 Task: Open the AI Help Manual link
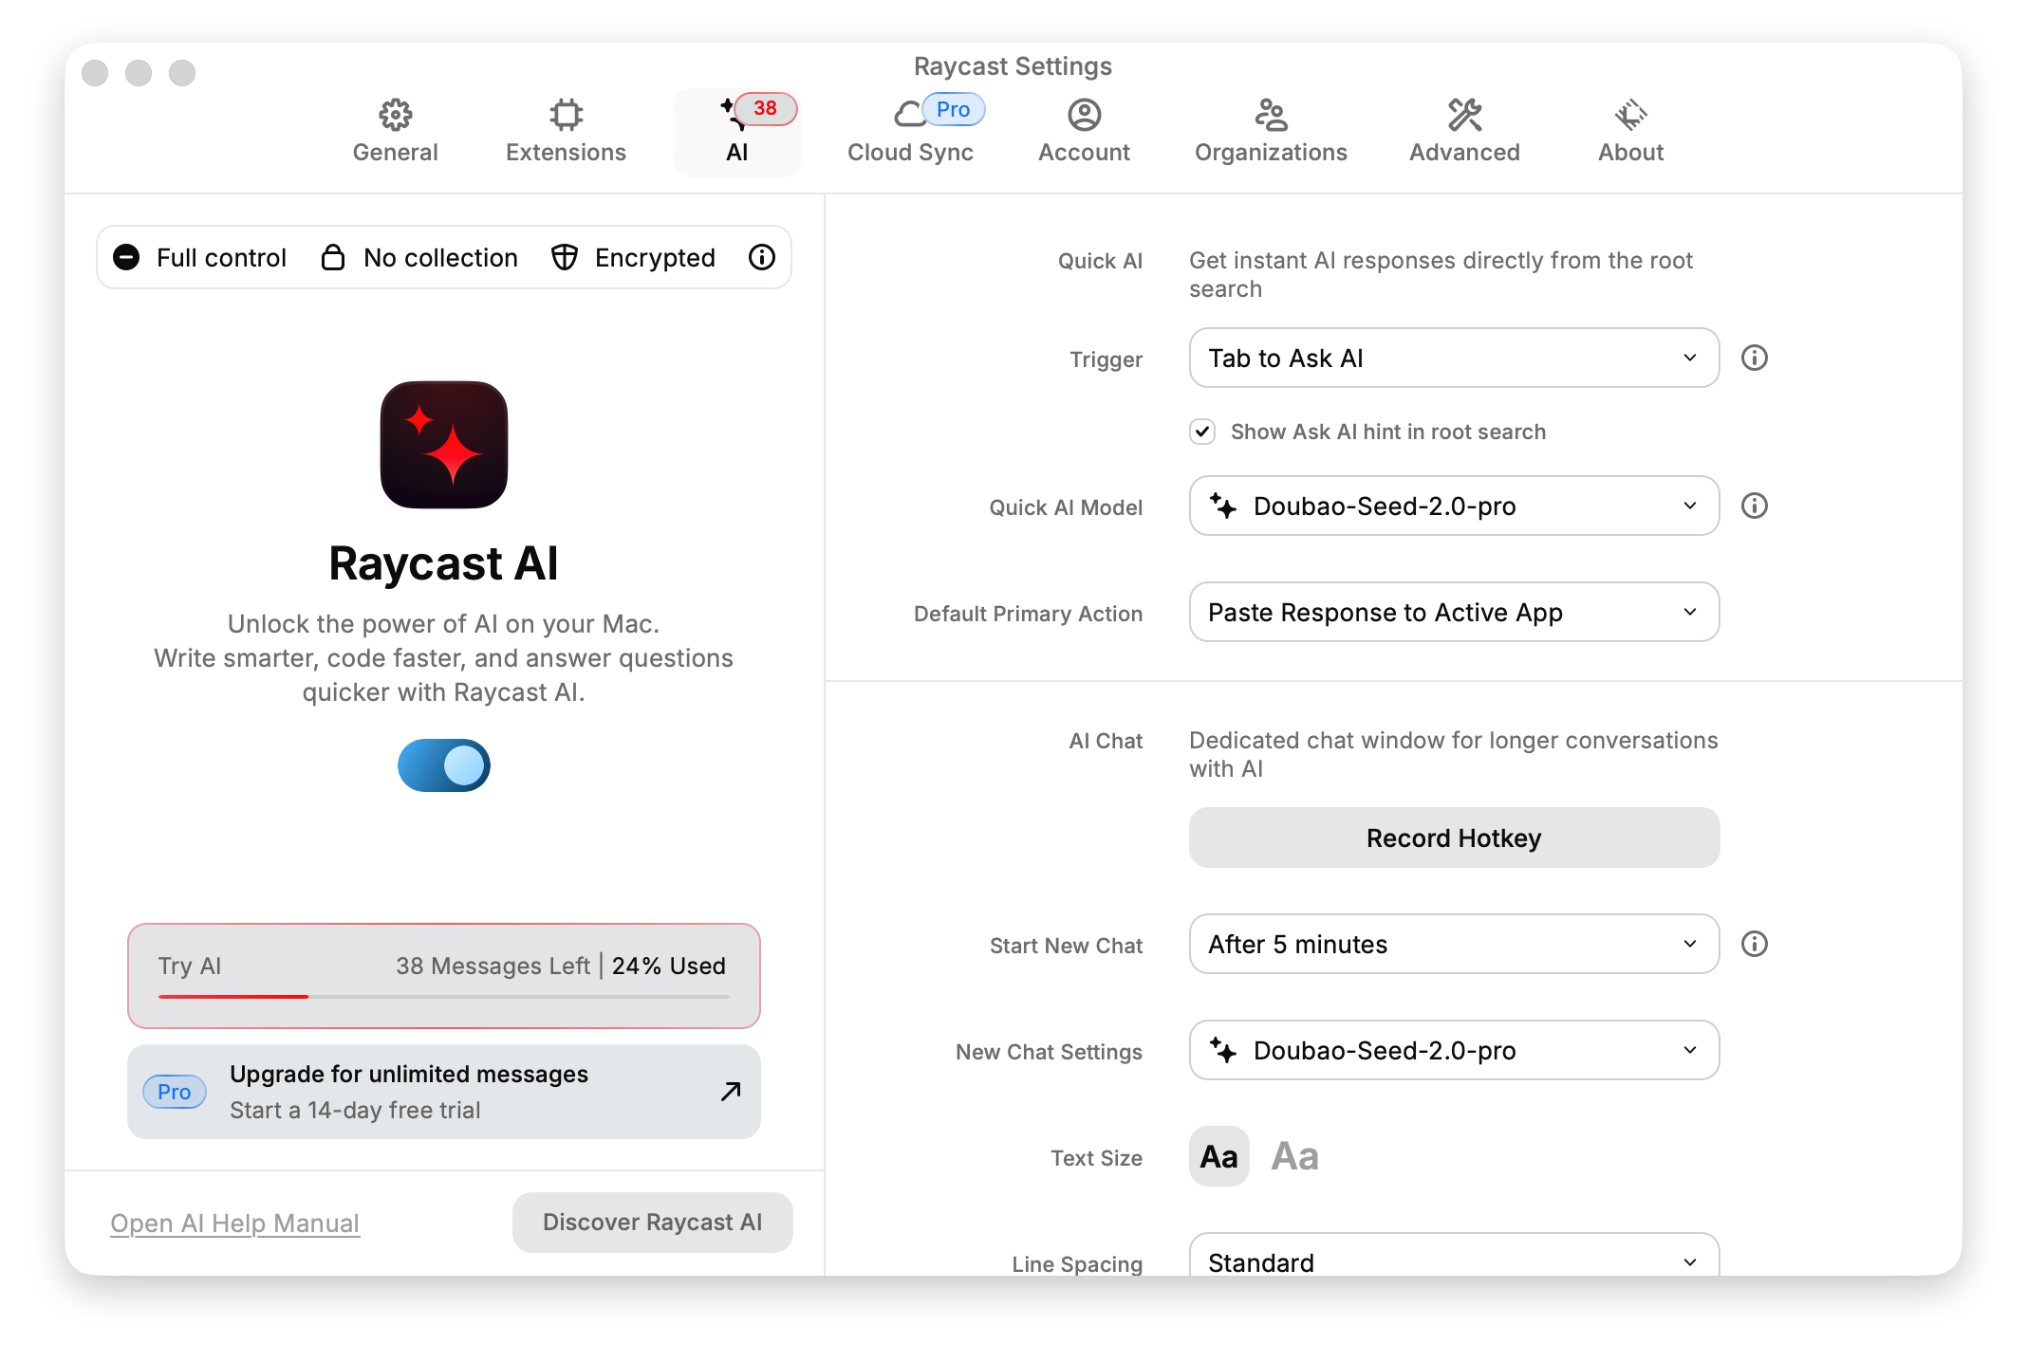tap(234, 1224)
